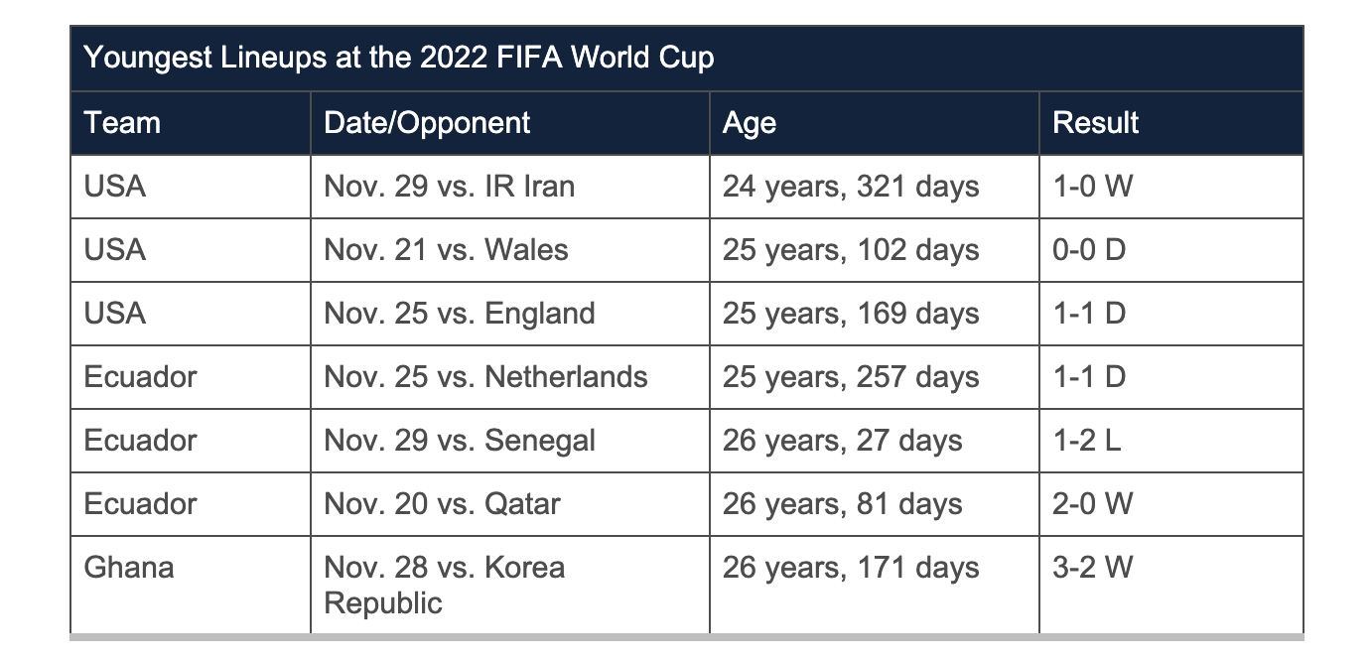Click the table title about Youngest Lineups
This screenshot has height=661, width=1372.
click(686, 58)
